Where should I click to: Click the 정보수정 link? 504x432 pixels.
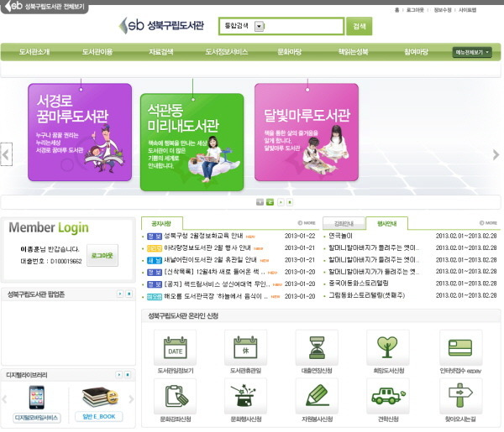(x=443, y=10)
